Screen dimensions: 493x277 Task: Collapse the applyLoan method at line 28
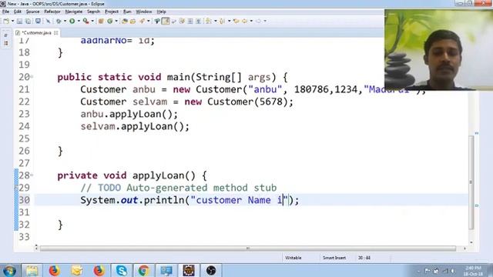[32, 175]
